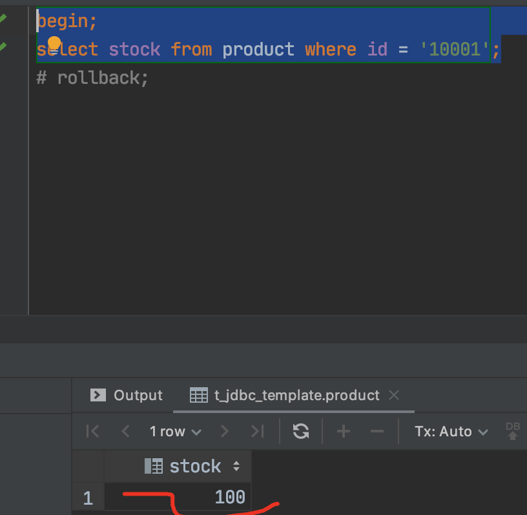The image size is (527, 515).
Task: Reload the query result data
Action: pyautogui.click(x=301, y=431)
